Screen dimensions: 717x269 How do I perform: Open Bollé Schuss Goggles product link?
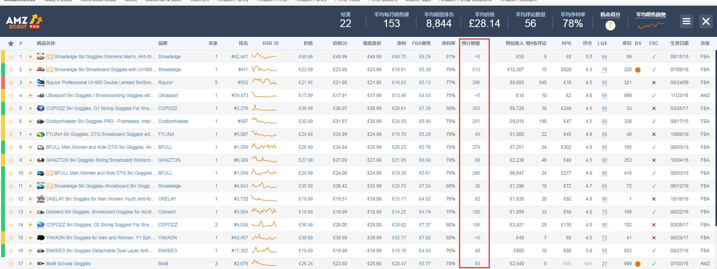coord(69,264)
